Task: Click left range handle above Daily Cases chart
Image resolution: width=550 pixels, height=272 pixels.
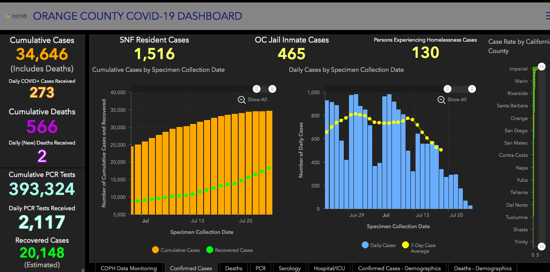Action: pos(448,89)
